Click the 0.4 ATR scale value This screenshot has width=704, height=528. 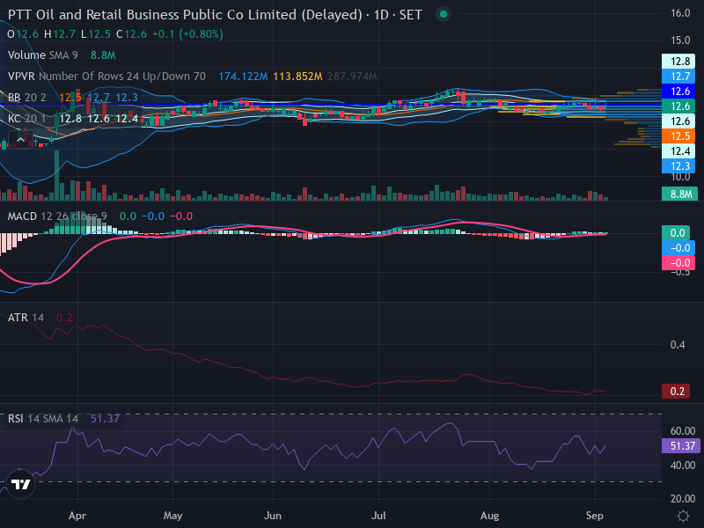(x=678, y=345)
